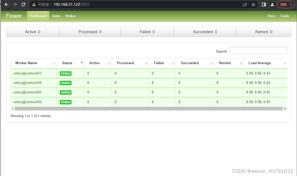Reload the page with the refresh icon
Screen dimensions: 297x176
(x=23, y=4)
